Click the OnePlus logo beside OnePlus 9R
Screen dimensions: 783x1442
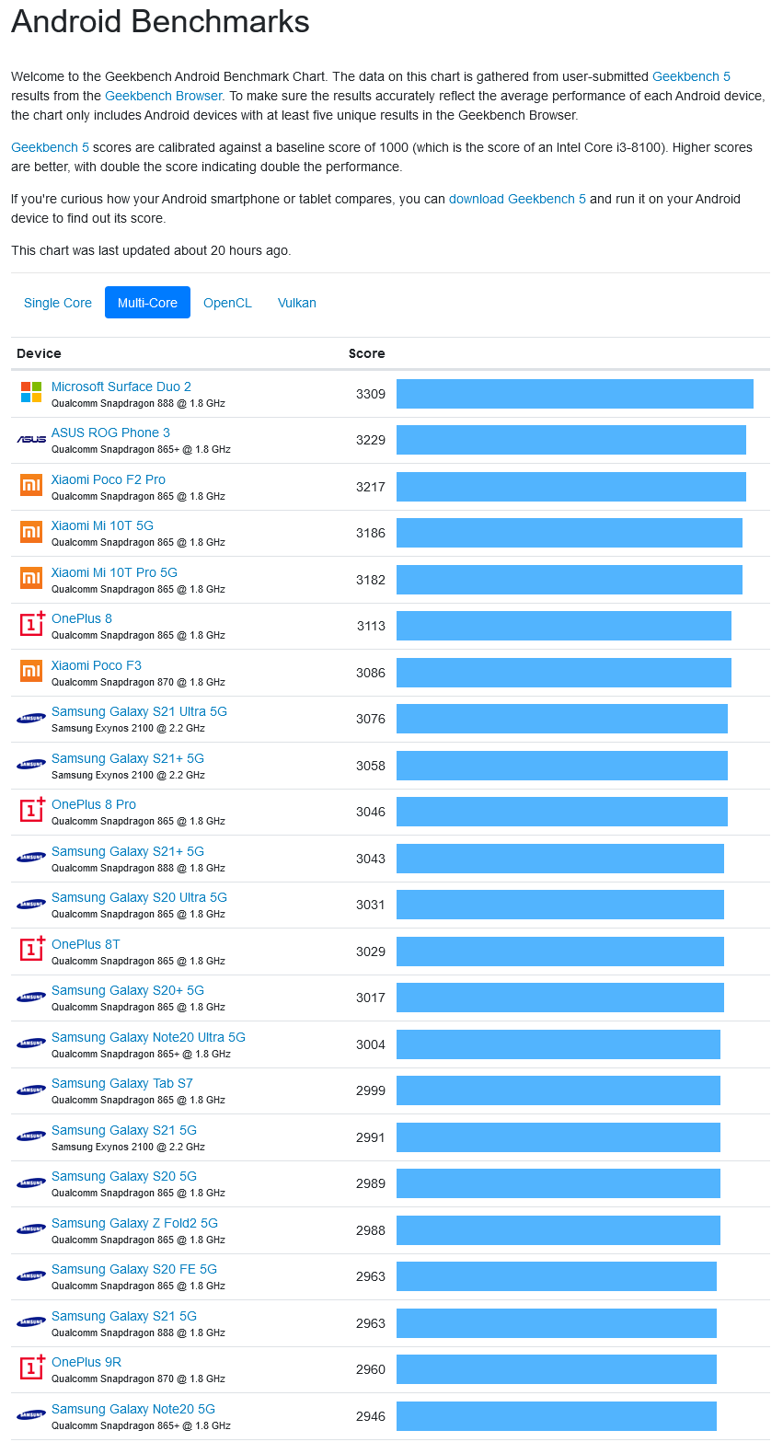tap(32, 1368)
